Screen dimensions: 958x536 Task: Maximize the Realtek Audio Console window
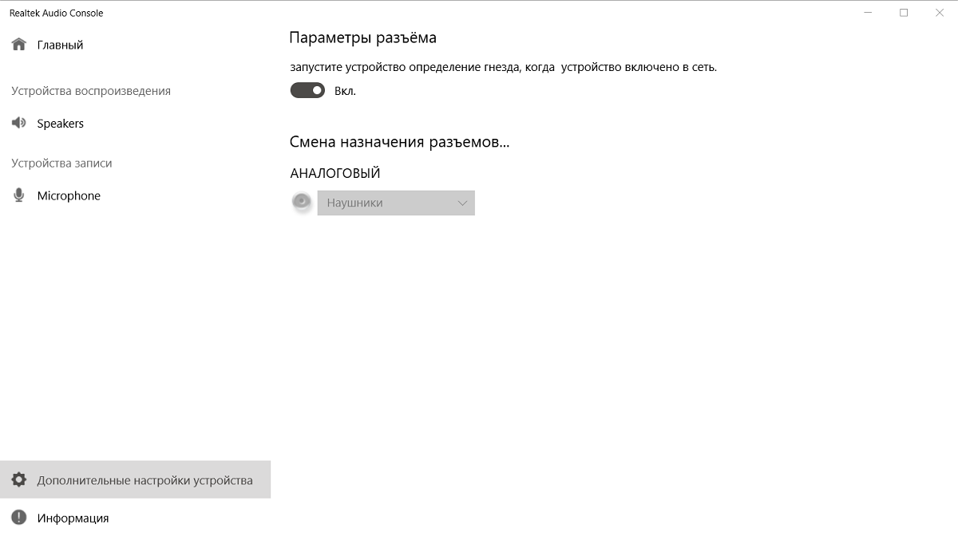(x=904, y=13)
